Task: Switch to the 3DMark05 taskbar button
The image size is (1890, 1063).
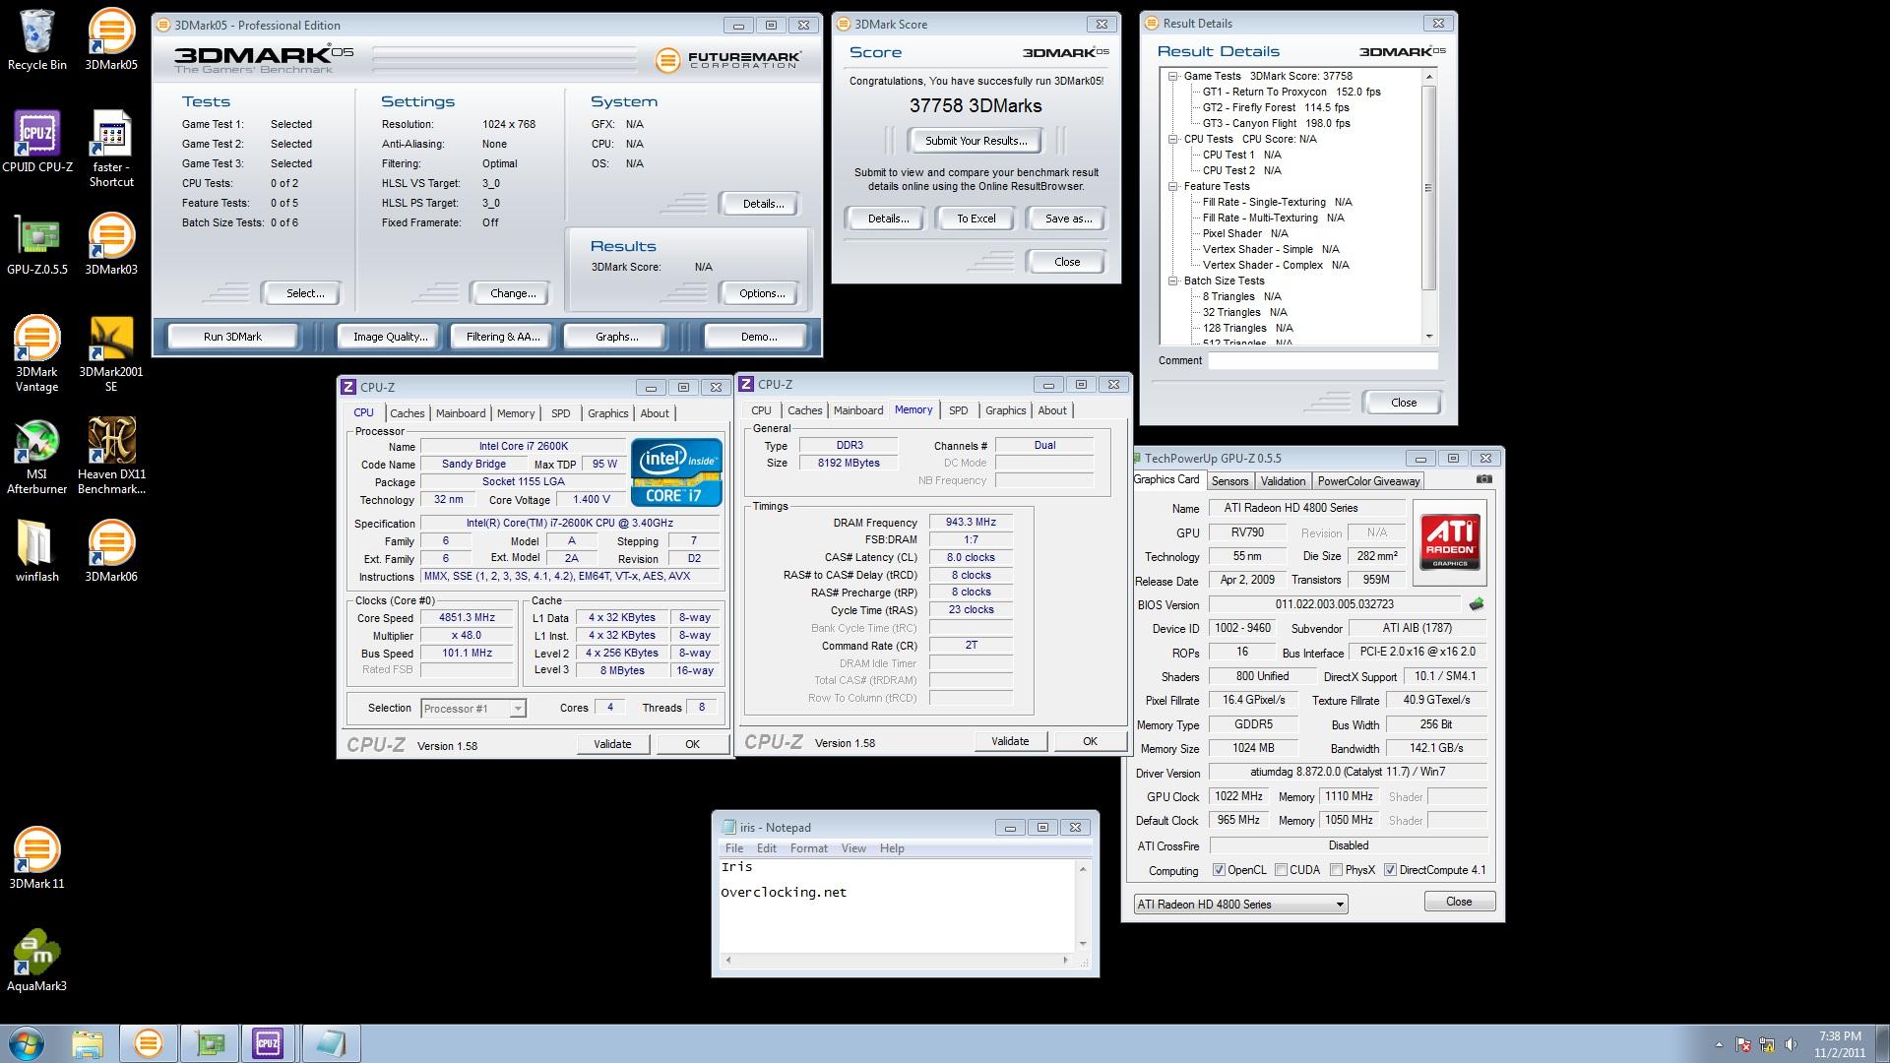Action: tap(148, 1043)
